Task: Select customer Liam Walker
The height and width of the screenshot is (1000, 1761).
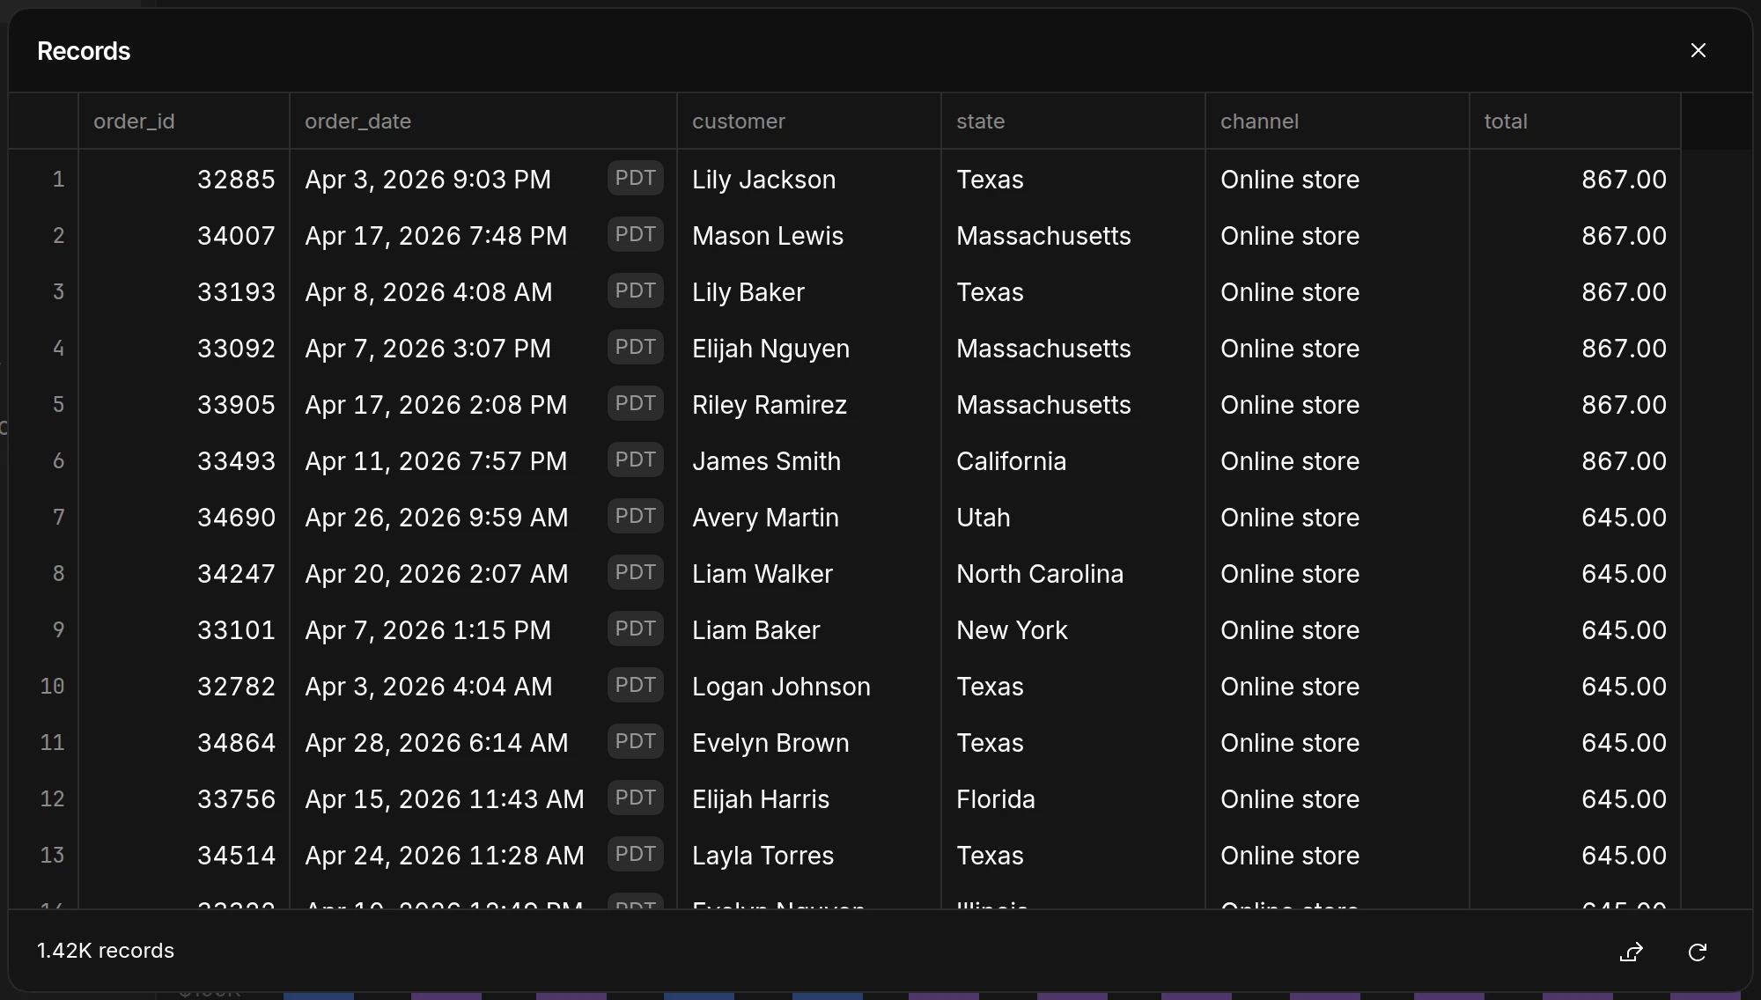Action: [x=809, y=573]
